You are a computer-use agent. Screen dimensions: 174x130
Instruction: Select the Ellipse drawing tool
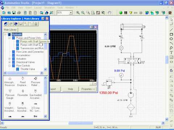171,39
